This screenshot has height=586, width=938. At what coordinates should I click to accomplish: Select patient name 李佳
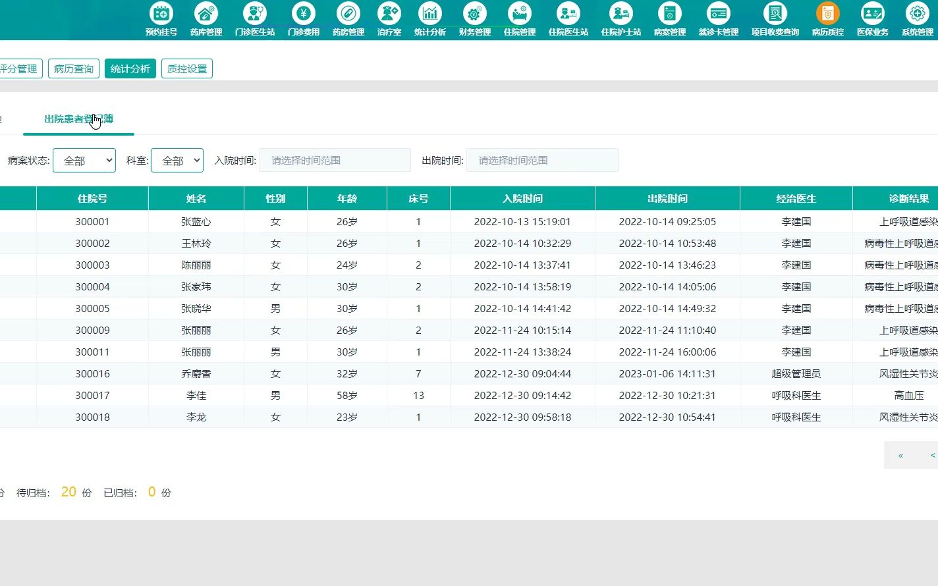pyautogui.click(x=196, y=396)
